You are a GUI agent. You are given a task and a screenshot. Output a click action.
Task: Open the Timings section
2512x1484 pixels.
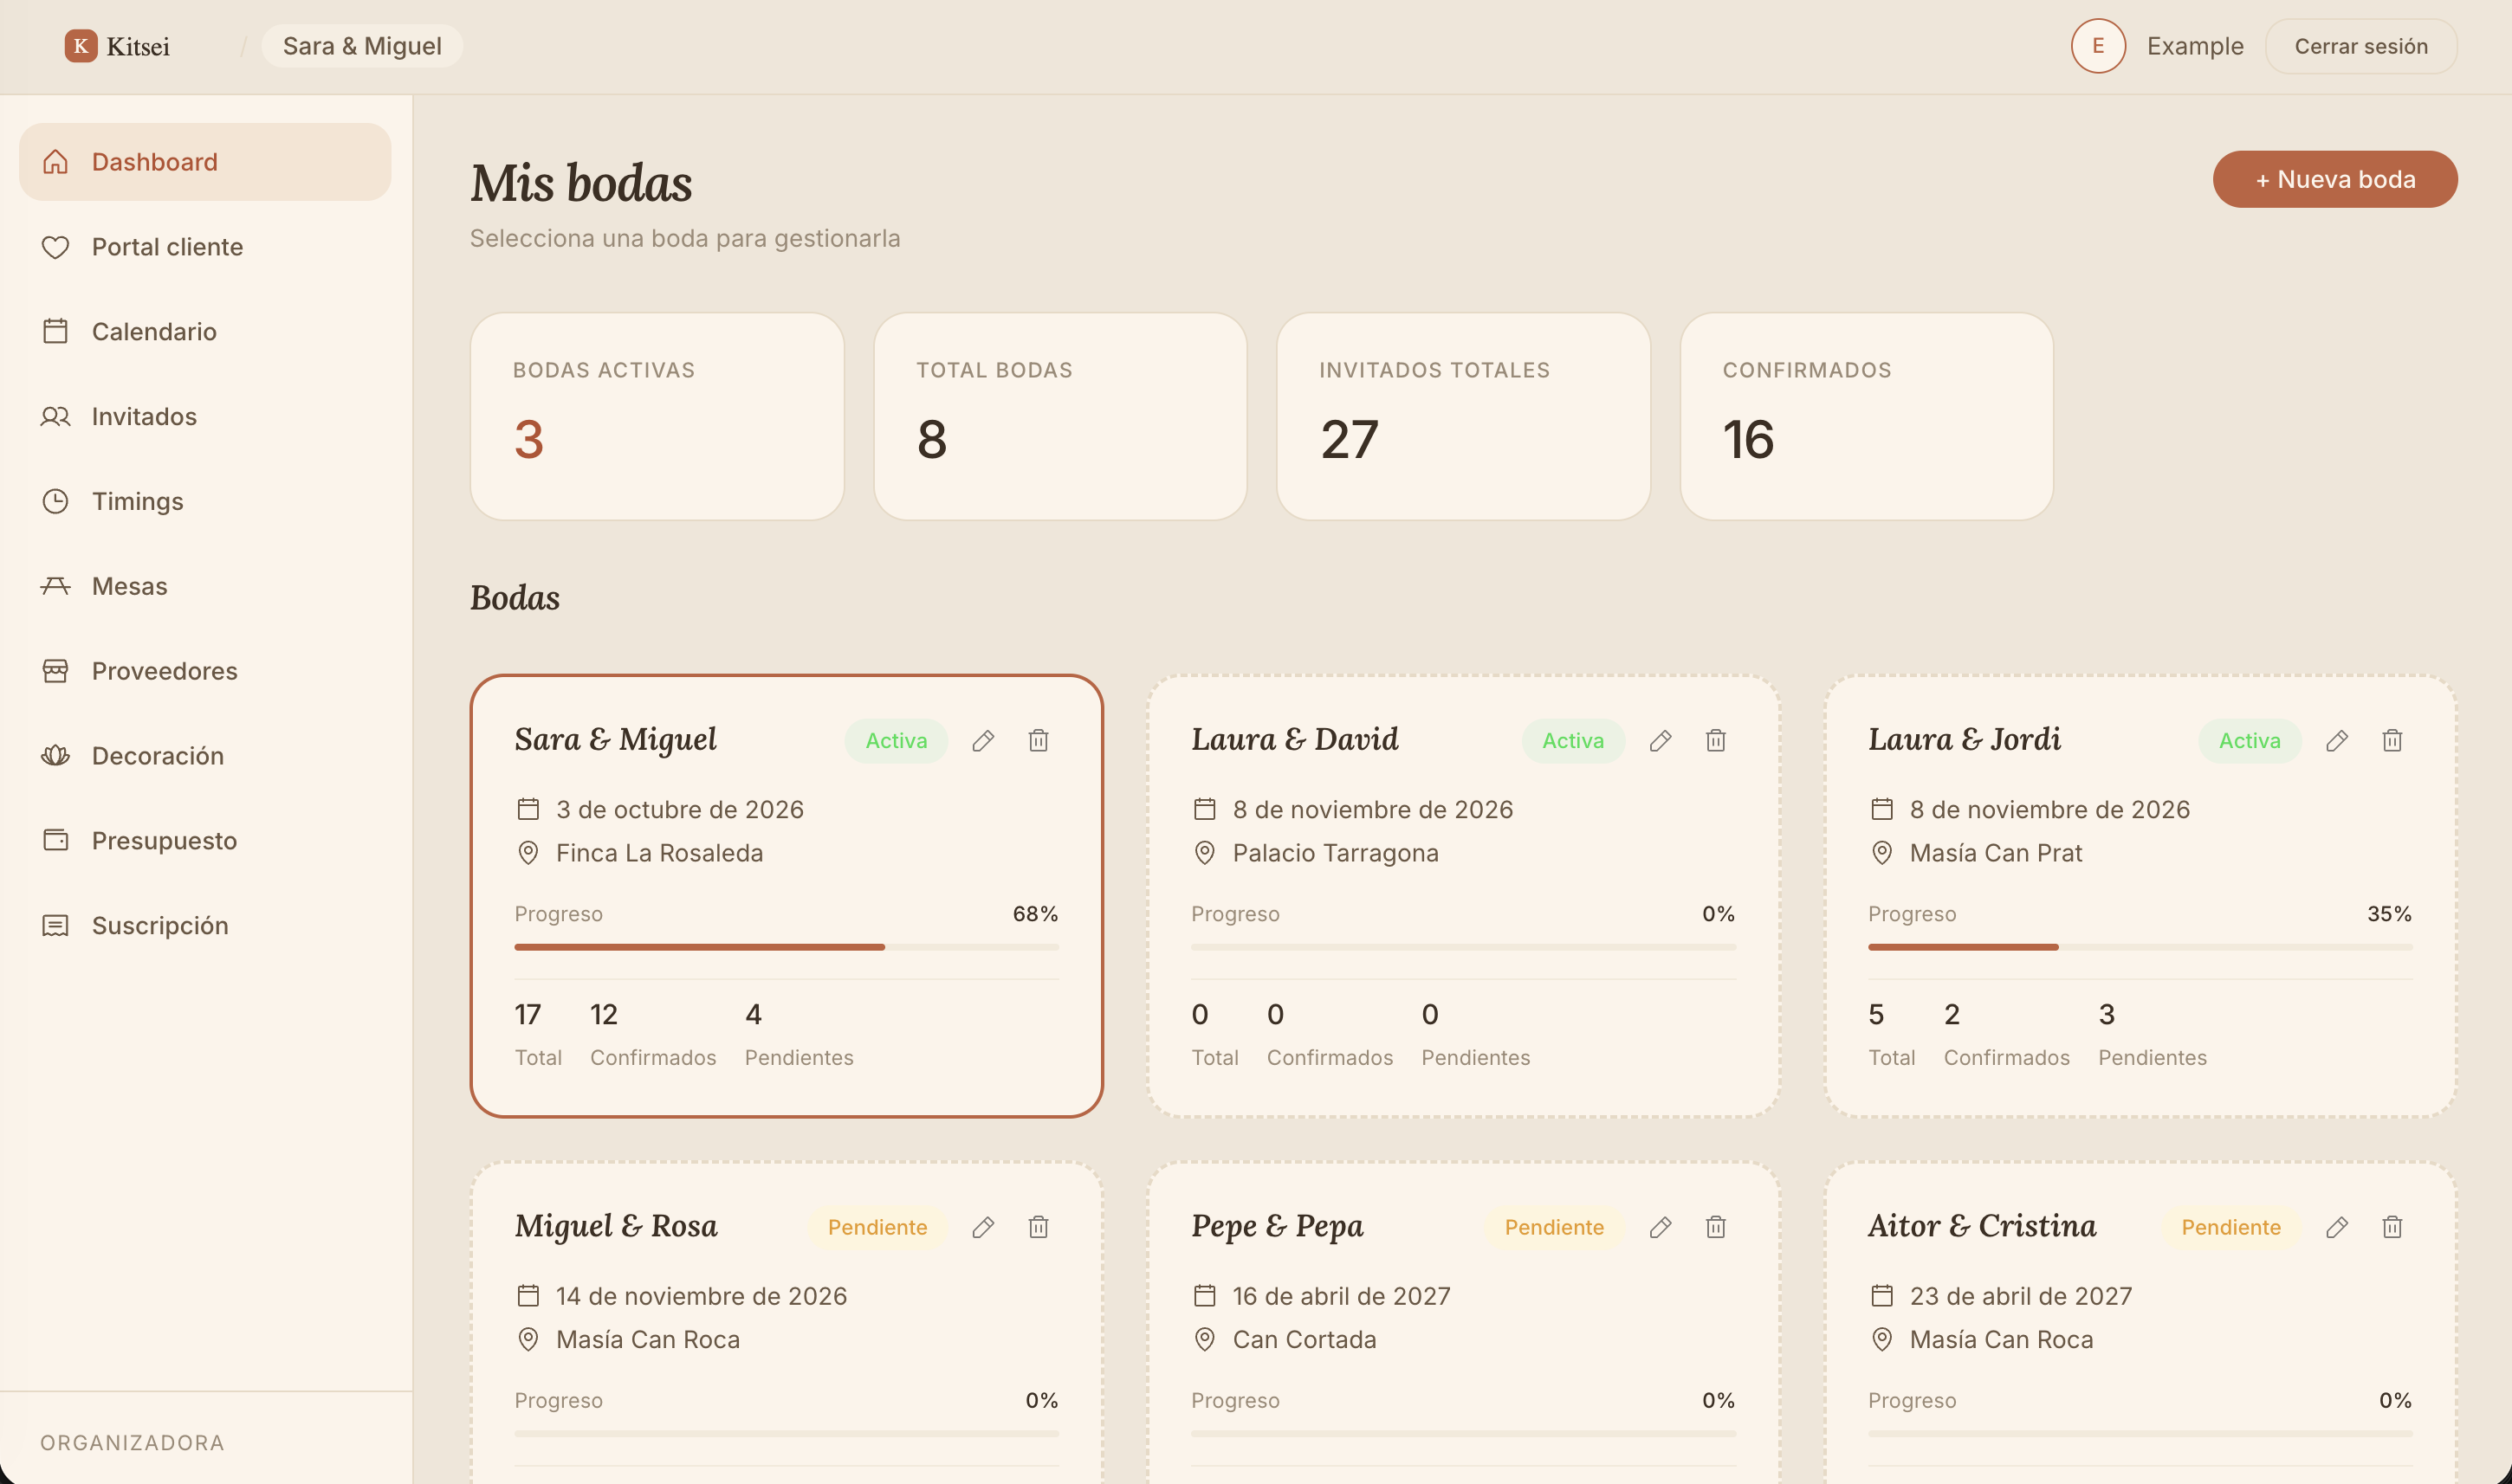click(205, 501)
